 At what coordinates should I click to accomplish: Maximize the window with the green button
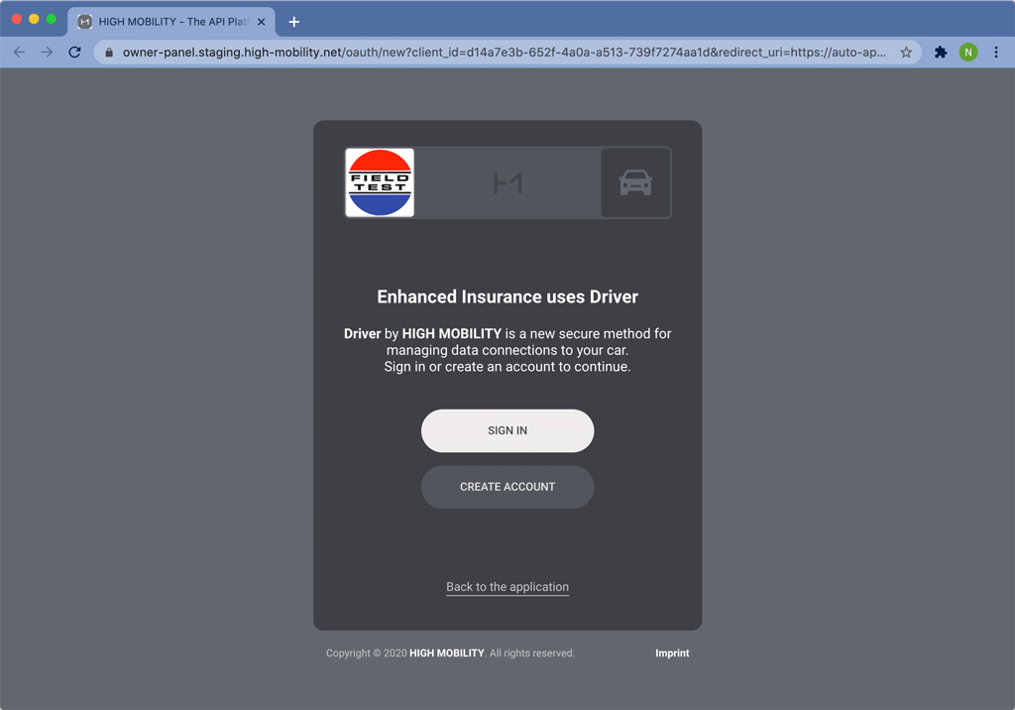pos(52,19)
